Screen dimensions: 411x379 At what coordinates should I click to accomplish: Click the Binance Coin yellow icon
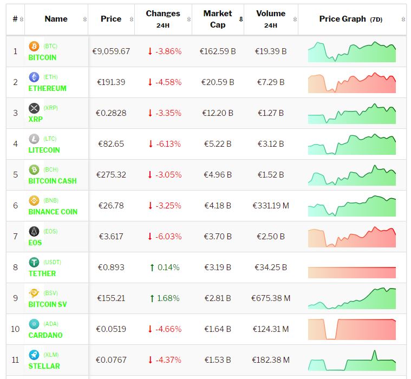(x=34, y=201)
